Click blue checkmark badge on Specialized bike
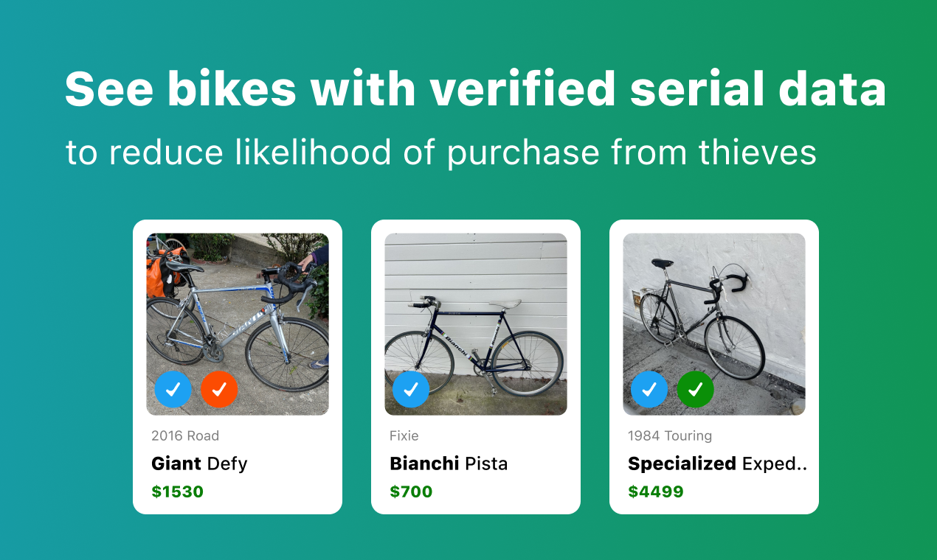The height and width of the screenshot is (560, 937). tap(649, 389)
